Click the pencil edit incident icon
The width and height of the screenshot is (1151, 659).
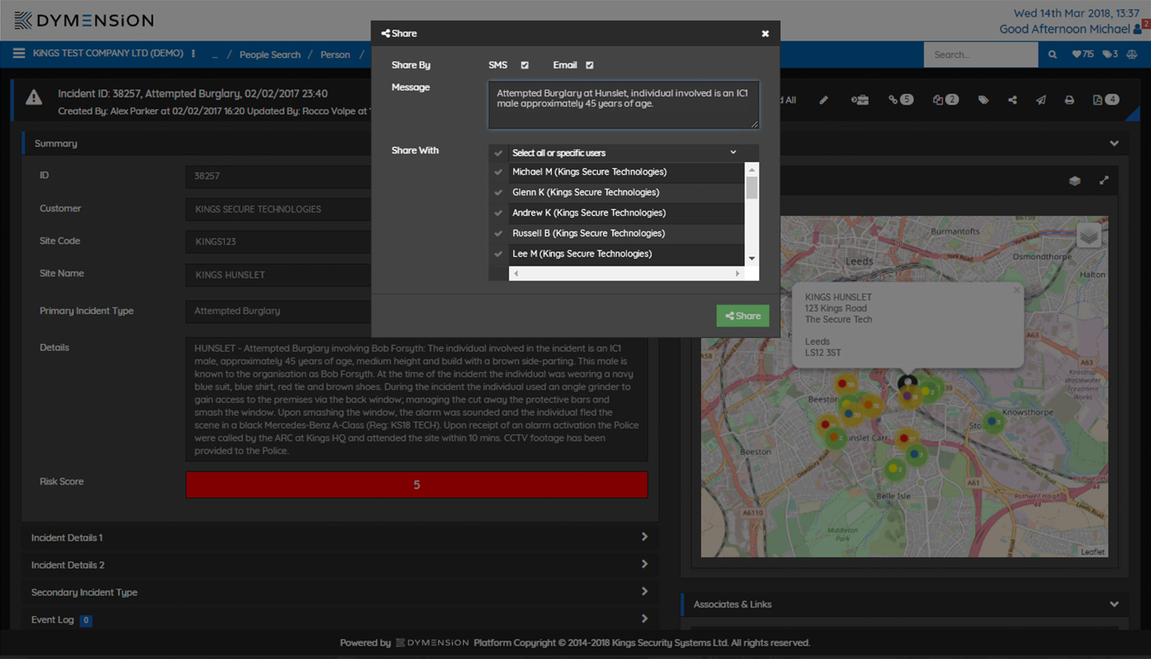click(x=824, y=100)
